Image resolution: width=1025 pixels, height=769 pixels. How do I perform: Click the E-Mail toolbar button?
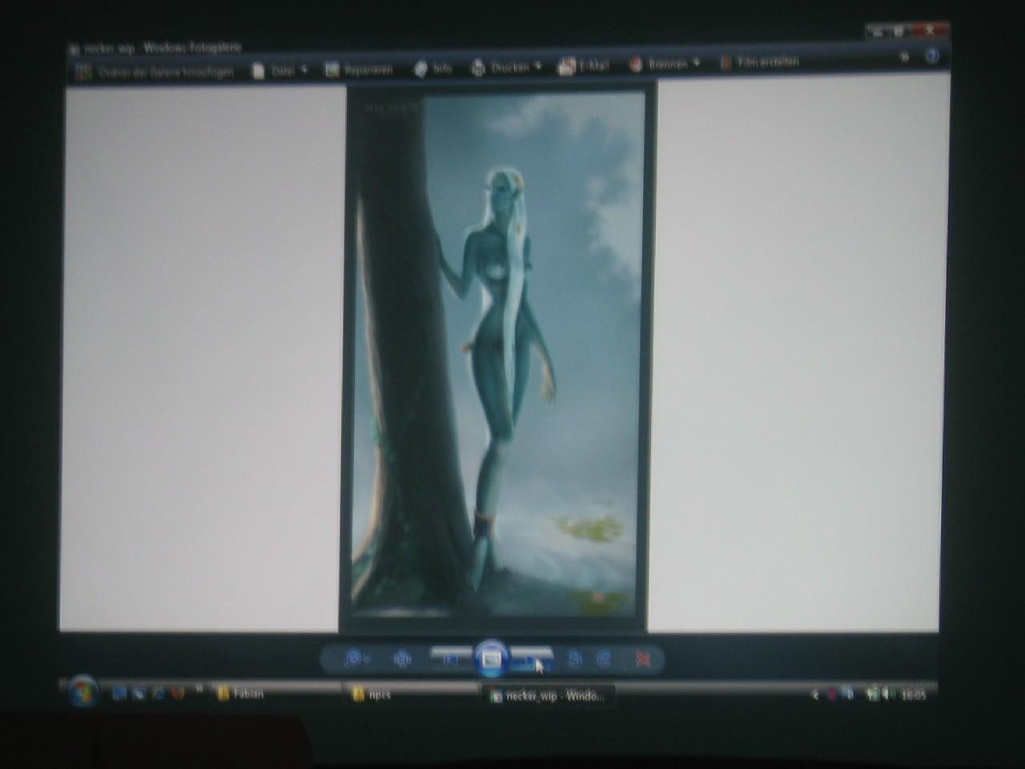(583, 66)
